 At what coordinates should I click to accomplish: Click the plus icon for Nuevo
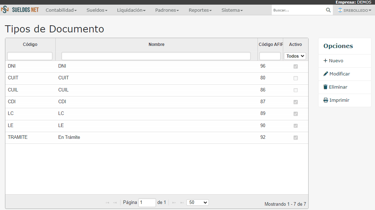[325, 61]
